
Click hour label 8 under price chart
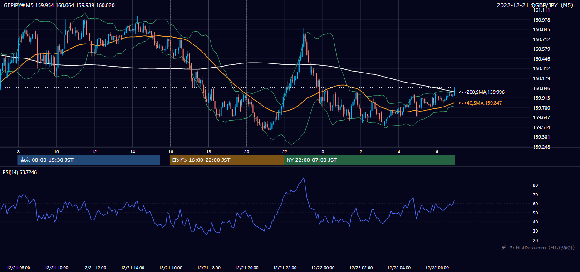[18, 151]
